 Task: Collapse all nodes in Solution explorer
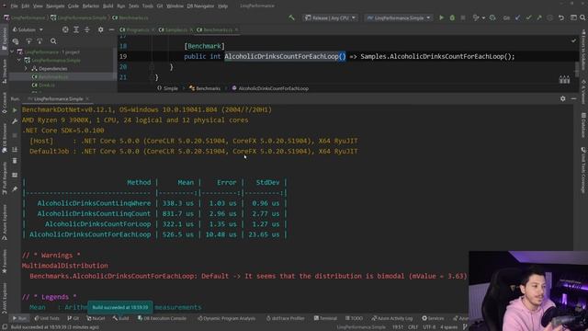click(x=87, y=29)
